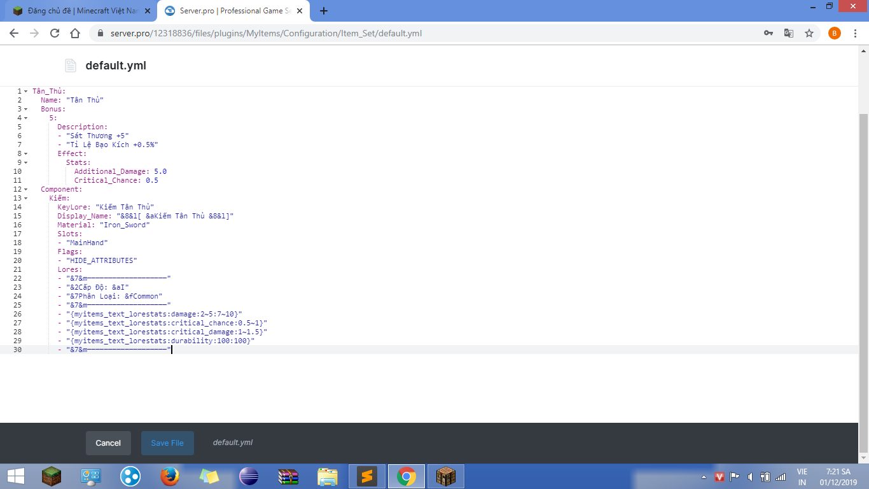
Task: Open the network signal tray icon
Action: (x=781, y=477)
